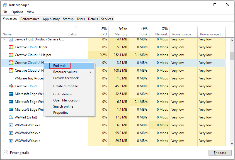Click Microsoft Edge WebView icon in 1.4 MB row
This screenshot has width=235, height=160.
(x=11, y=110)
